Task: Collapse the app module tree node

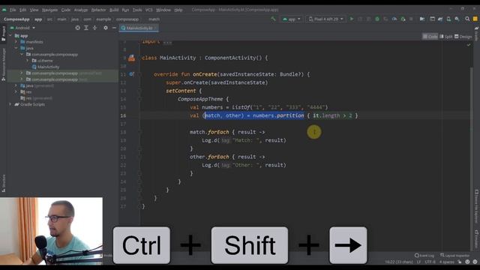Action: [x=10, y=36]
